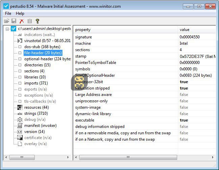This screenshot has height=170, width=219.
Task: Open the Help menu
Action: tap(20, 13)
